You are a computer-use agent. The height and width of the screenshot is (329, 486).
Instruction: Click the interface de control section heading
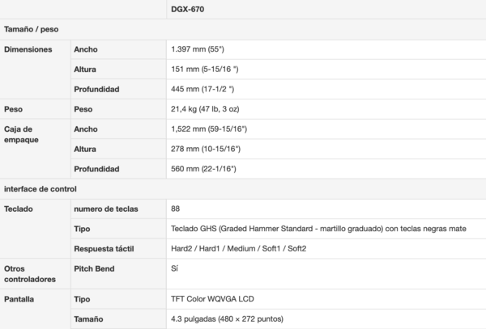40,188
